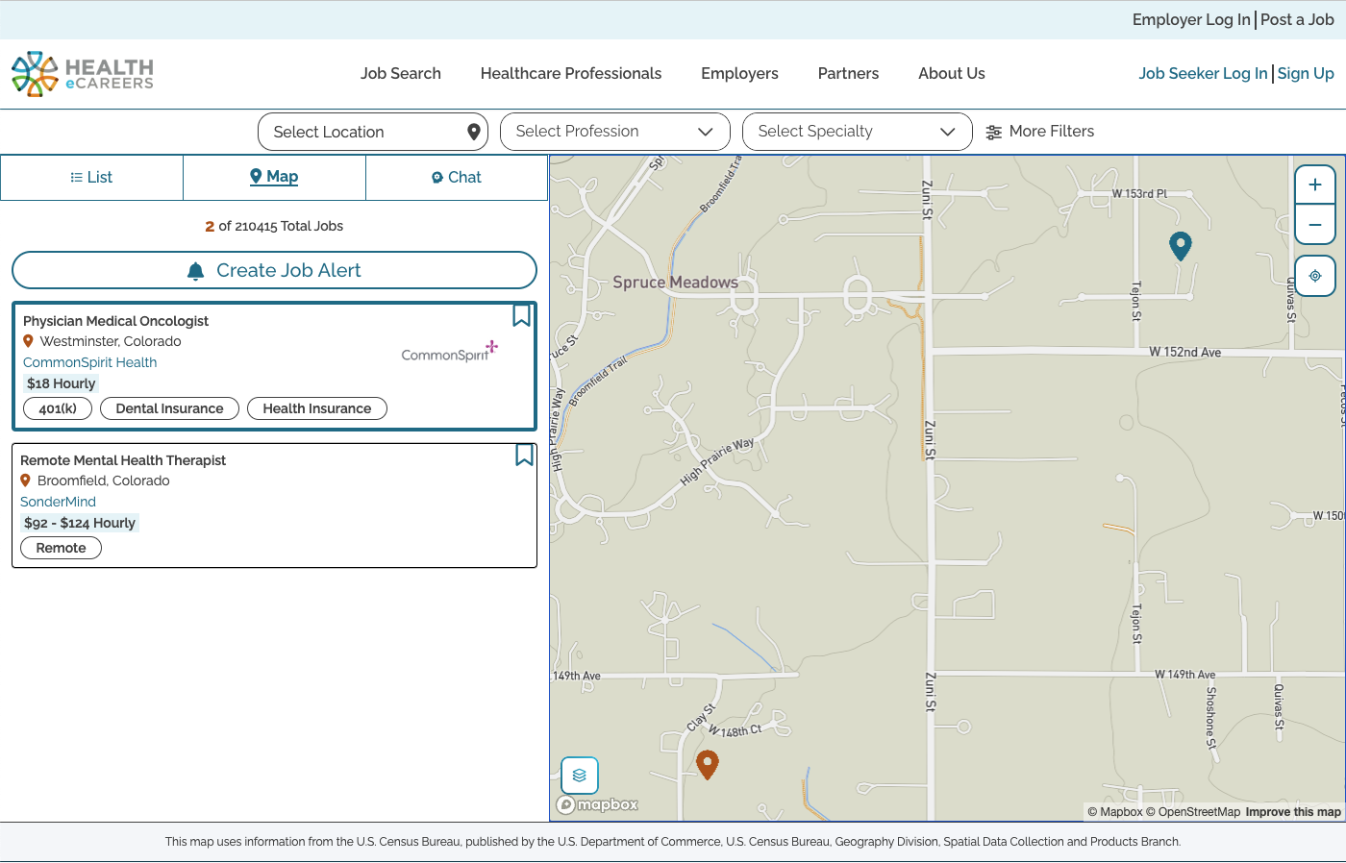Image resolution: width=1346 pixels, height=863 pixels.
Task: Click the Remote tag
Action: click(61, 548)
